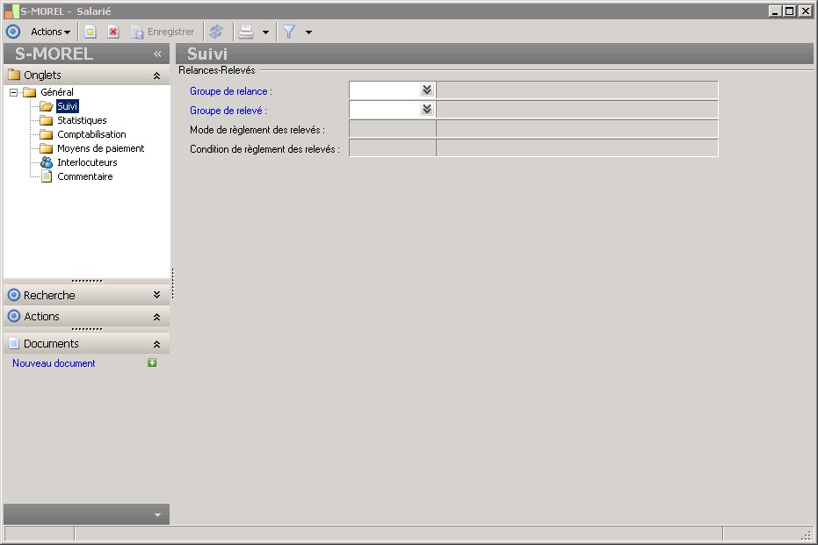
Task: Click the Nouveau document link
Action: 54,363
